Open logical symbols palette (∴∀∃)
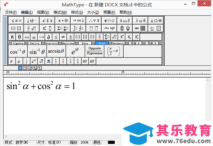This screenshot has height=146, width=213. coord(94,21)
